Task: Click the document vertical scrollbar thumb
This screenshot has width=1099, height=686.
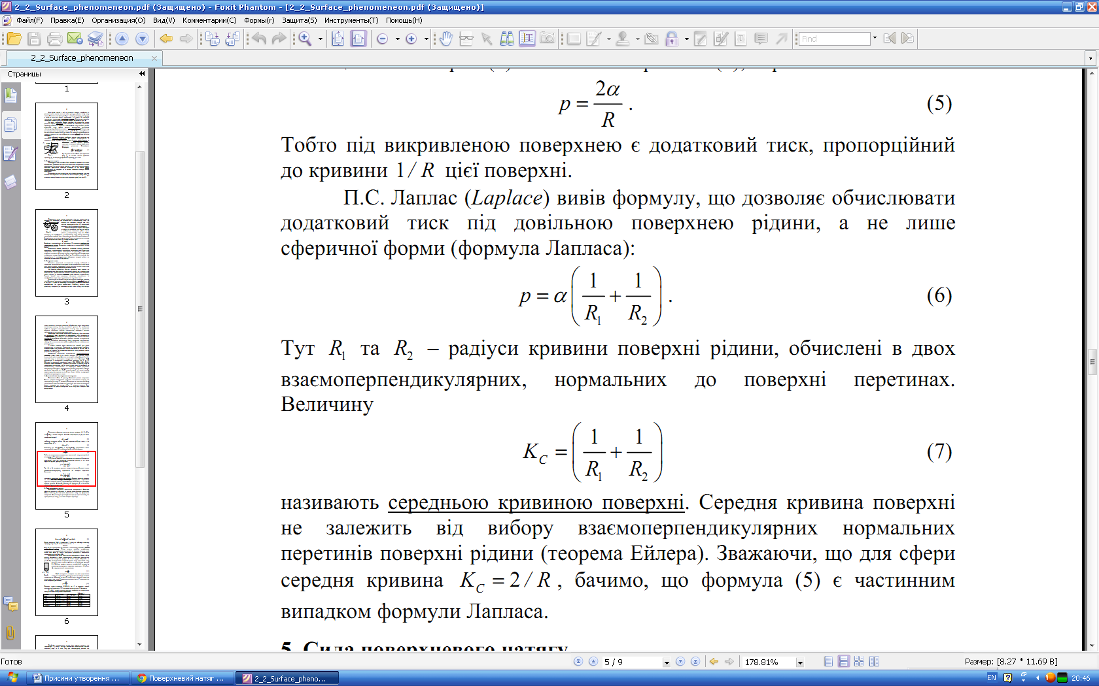Action: coord(1092,362)
